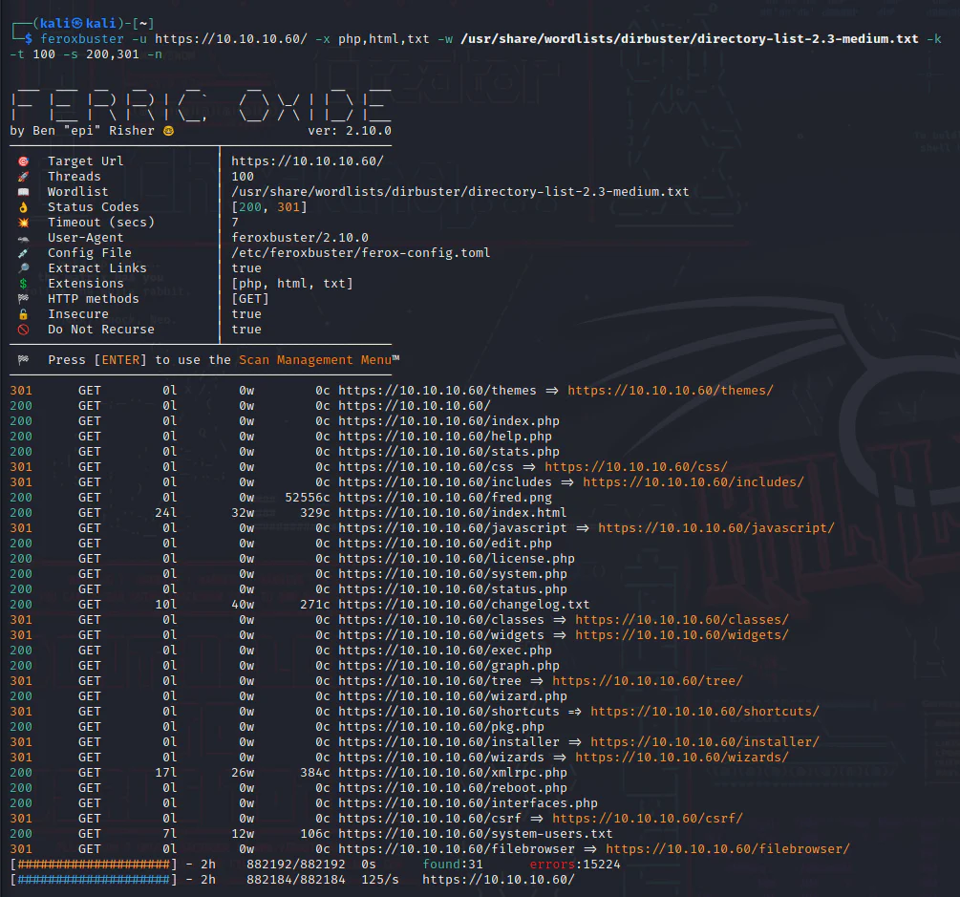960x897 pixels.
Task: Click the OK hand icon beside Status Codes
Action: click(23, 207)
